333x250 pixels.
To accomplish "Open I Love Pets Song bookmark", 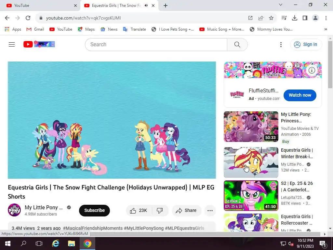I will click(x=173, y=29).
